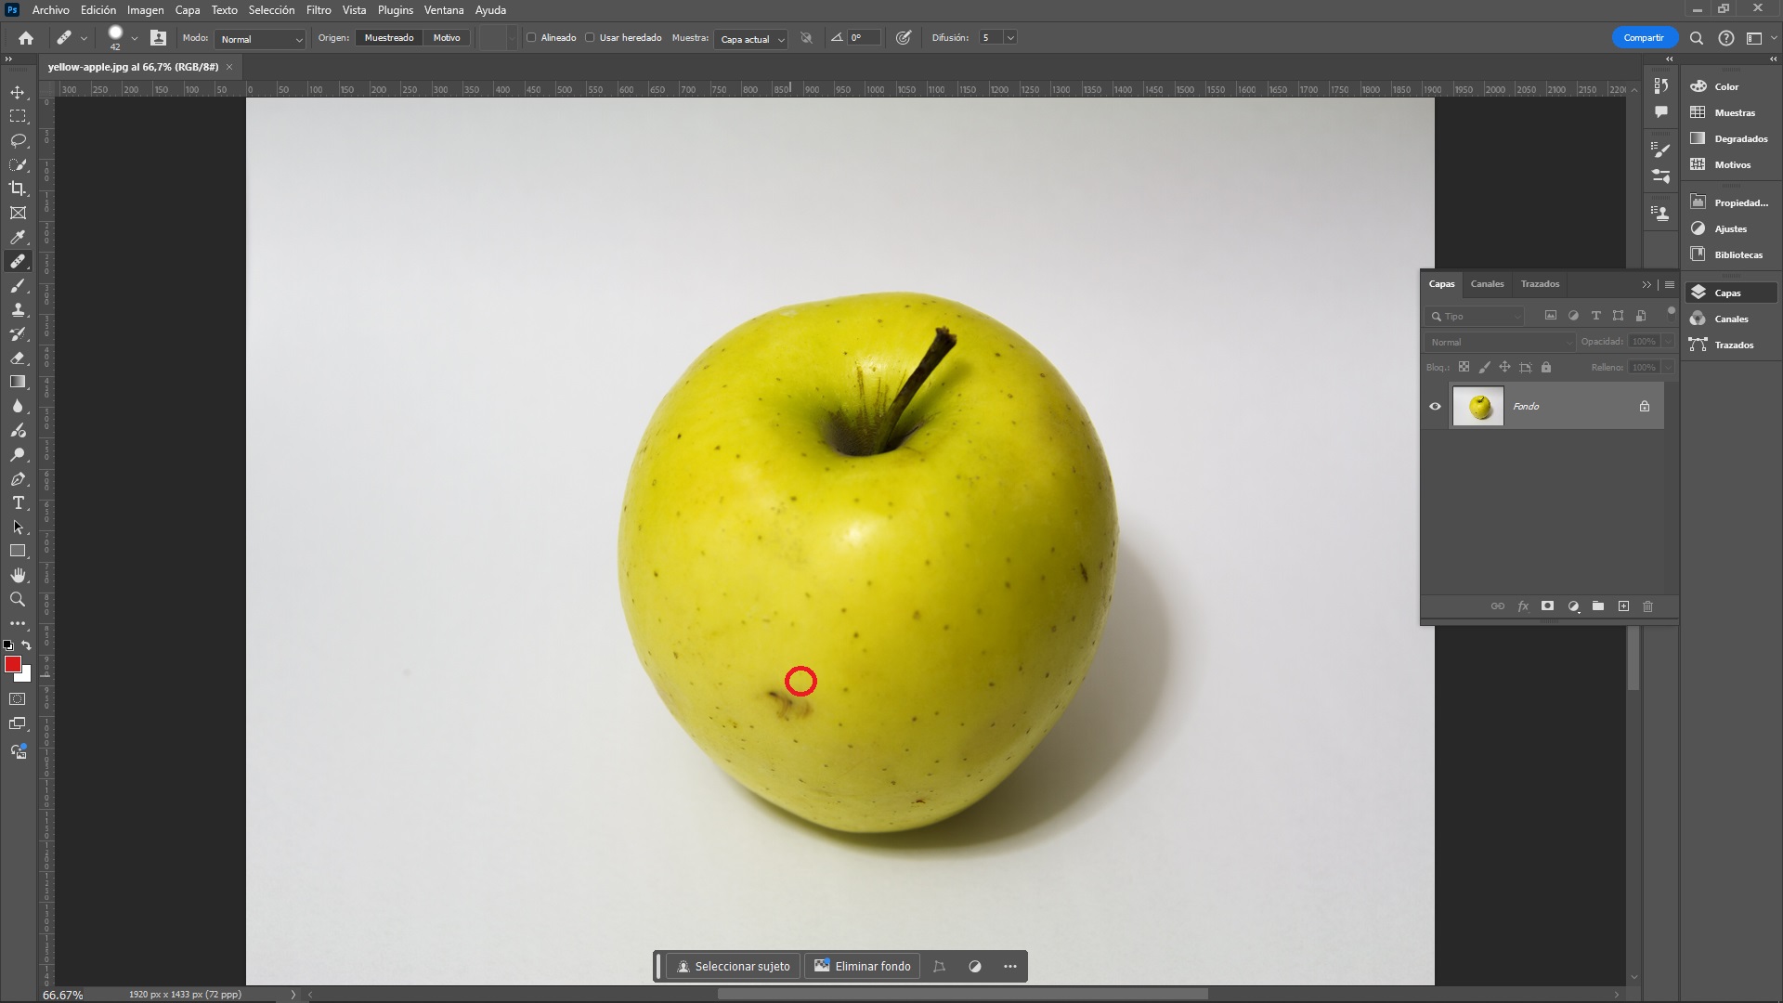Select the Type tool
The image size is (1783, 1003).
pyautogui.click(x=18, y=502)
